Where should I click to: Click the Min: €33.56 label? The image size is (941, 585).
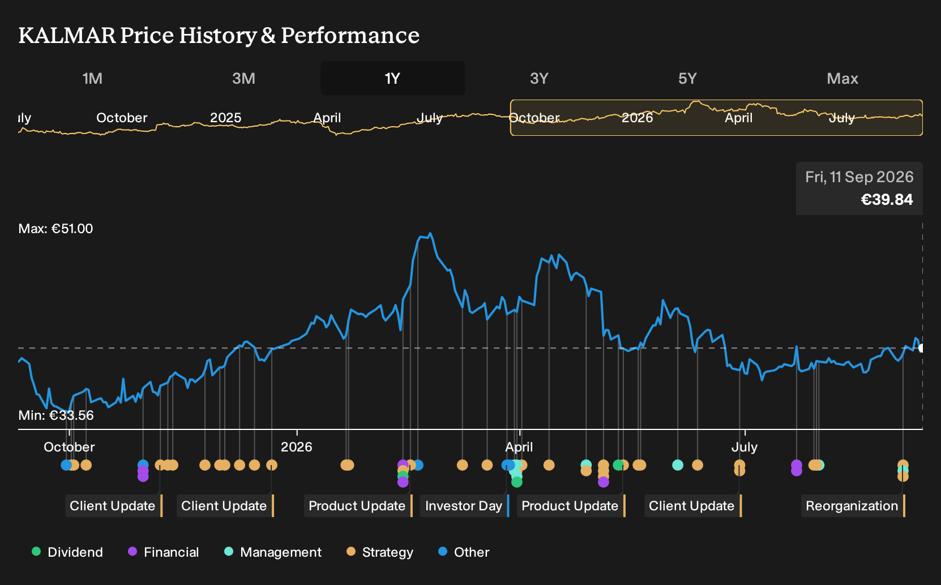[56, 415]
